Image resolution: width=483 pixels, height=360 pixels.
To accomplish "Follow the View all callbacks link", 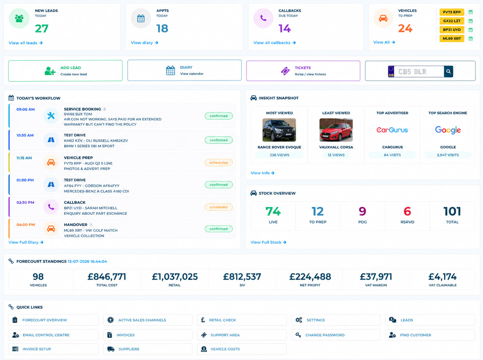I will [274, 43].
